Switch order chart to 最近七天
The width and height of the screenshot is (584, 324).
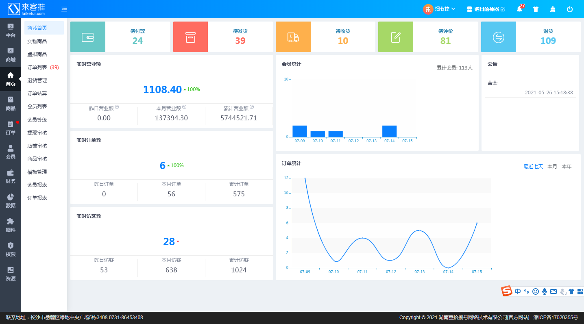click(533, 167)
